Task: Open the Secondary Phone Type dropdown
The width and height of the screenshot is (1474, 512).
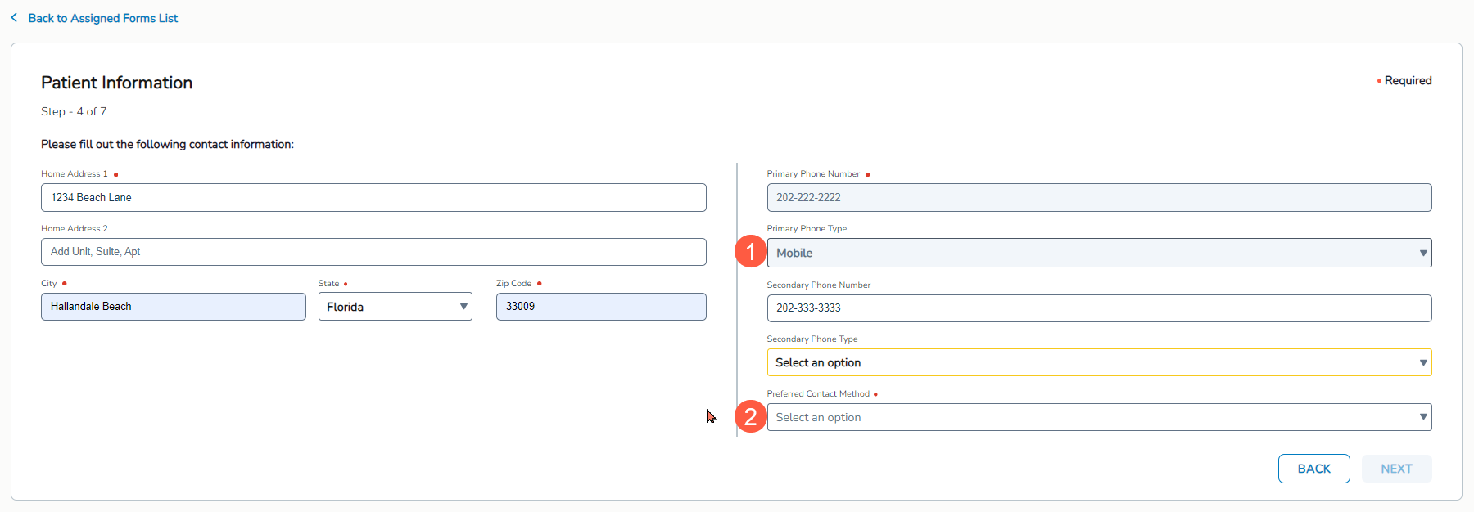Action: (1099, 362)
